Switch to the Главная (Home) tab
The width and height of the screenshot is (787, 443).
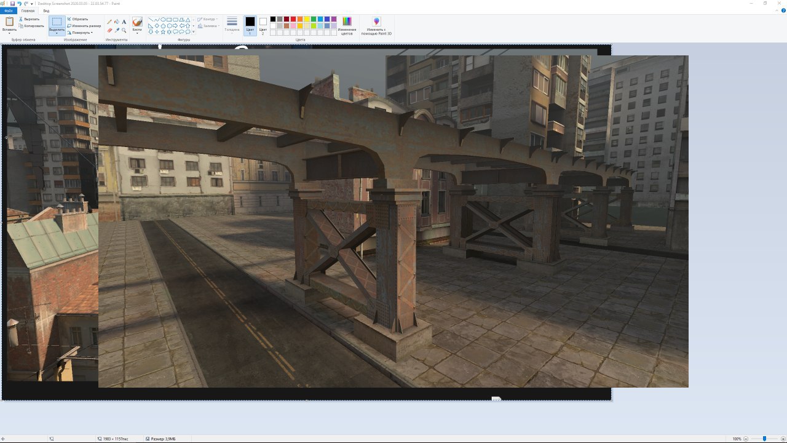(x=28, y=11)
